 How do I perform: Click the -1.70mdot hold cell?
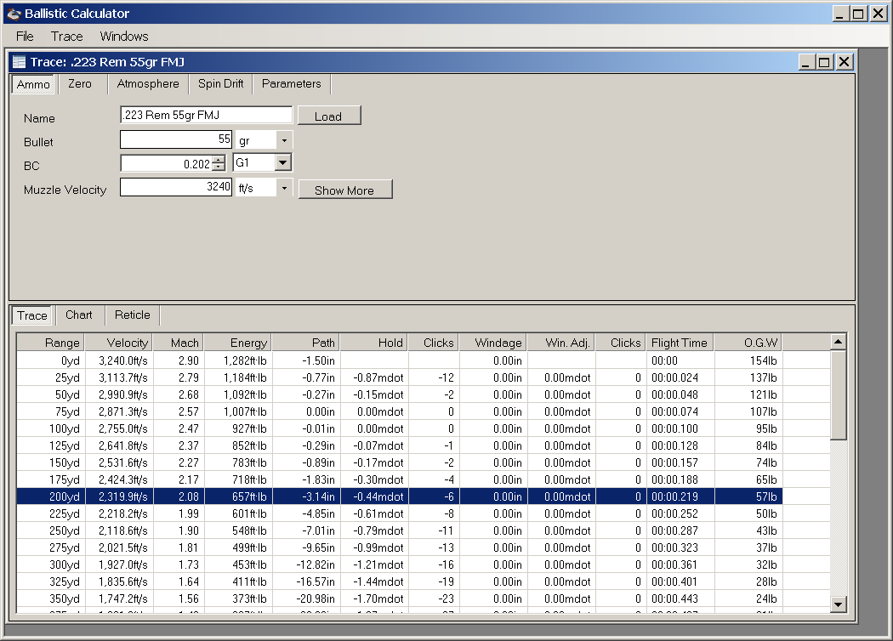click(374, 598)
